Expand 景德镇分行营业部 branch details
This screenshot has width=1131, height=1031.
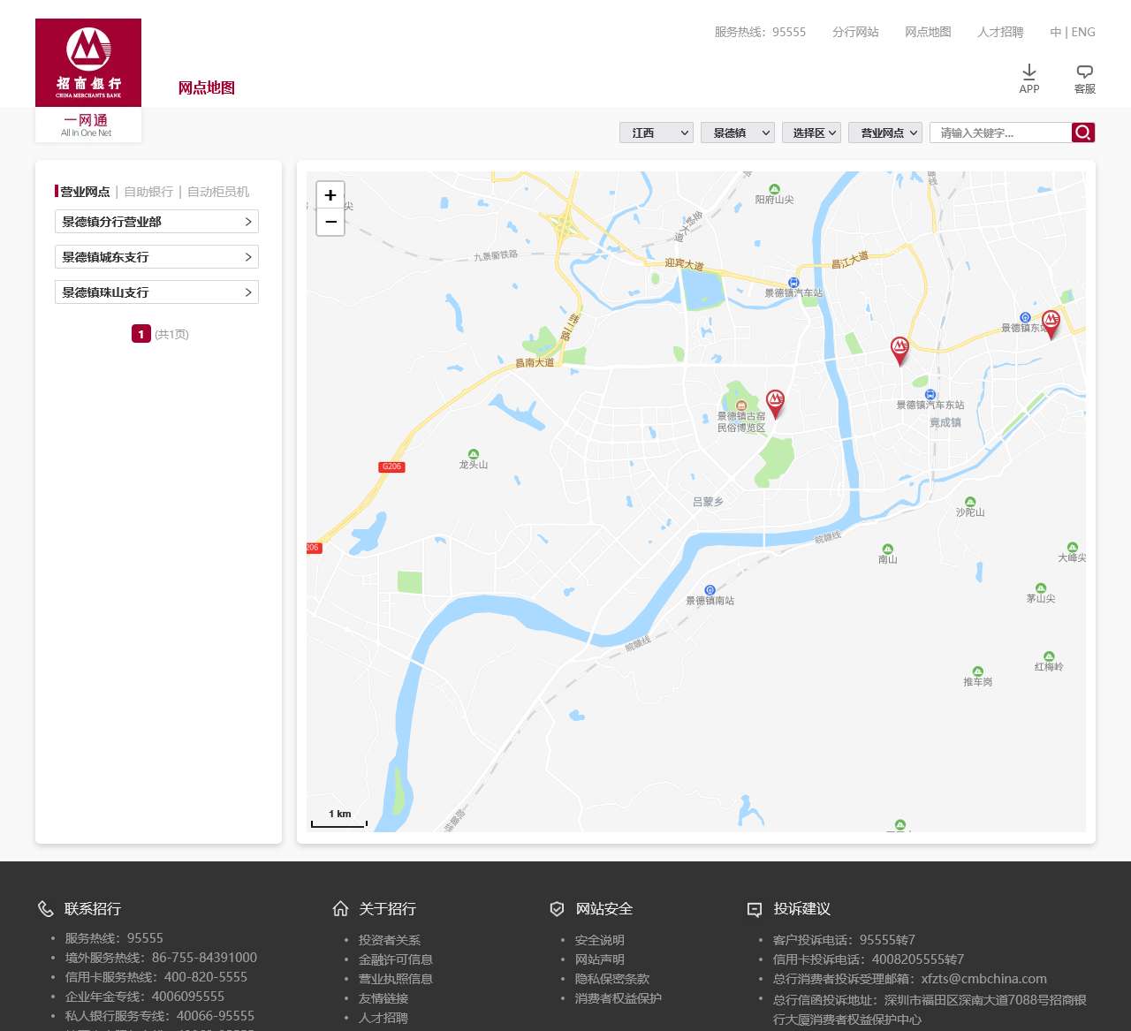point(156,221)
